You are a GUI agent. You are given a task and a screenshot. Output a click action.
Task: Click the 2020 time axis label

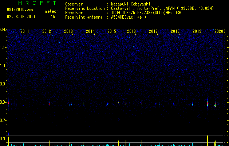tap(219, 31)
